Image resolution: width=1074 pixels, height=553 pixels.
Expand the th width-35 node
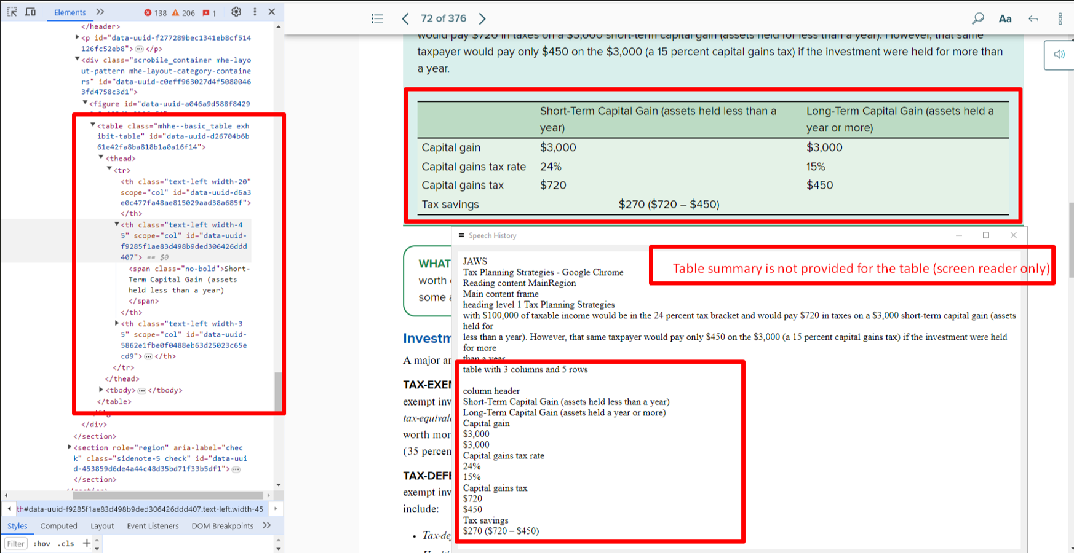[x=117, y=323]
